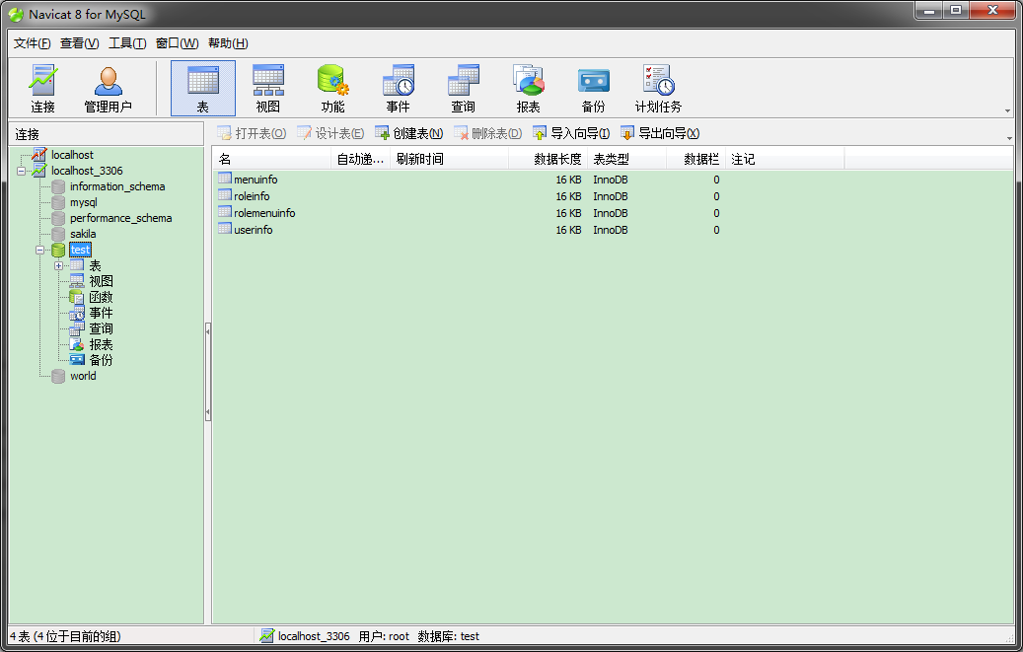Select information_schema database
The height and width of the screenshot is (652, 1023).
(117, 186)
